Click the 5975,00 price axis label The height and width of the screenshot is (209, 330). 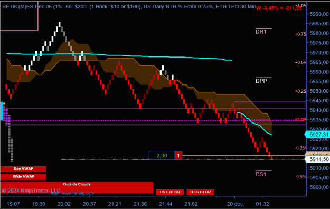pos(319,43)
